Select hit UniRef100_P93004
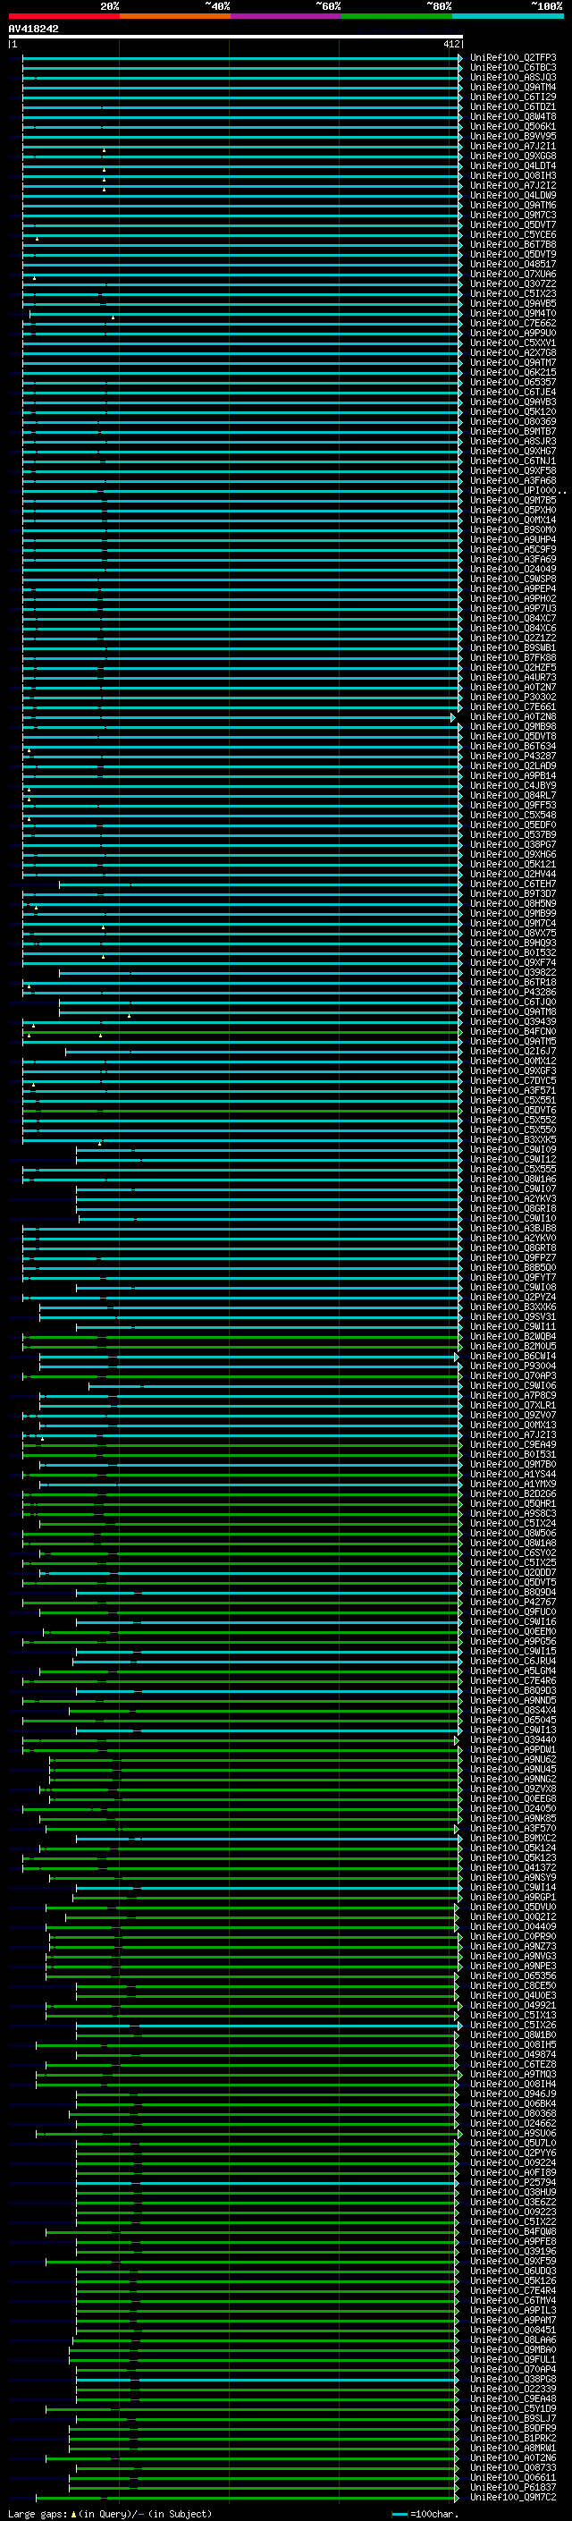Viewport: 572px width, 2521px height. (513, 1366)
